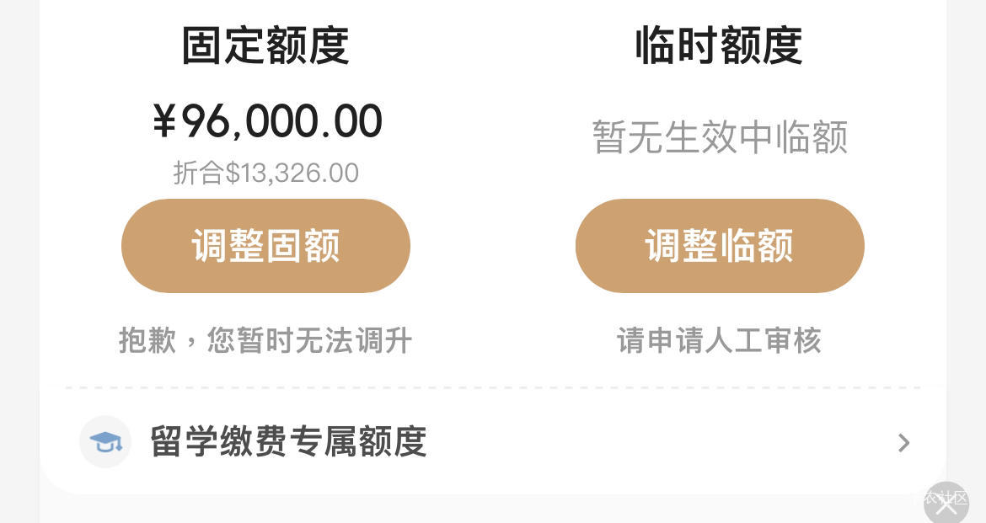Click the 调整临额 button

(720, 246)
